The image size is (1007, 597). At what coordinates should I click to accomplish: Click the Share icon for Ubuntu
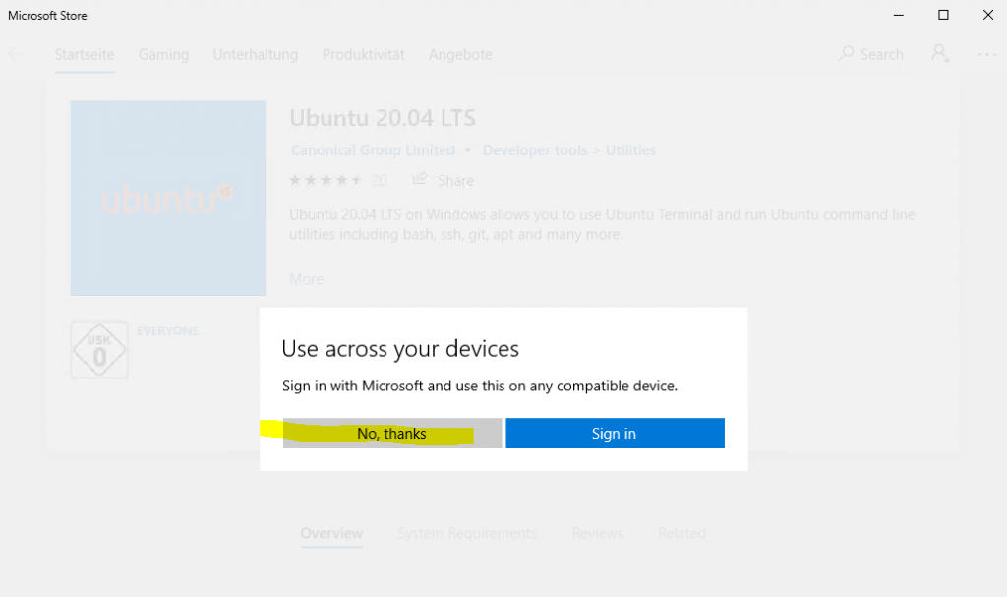pos(419,179)
